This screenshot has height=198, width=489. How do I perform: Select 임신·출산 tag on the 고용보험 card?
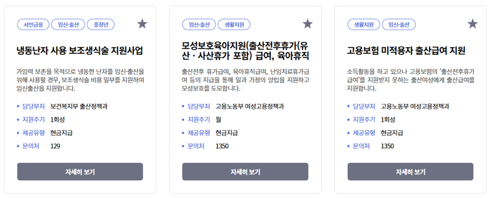399,24
